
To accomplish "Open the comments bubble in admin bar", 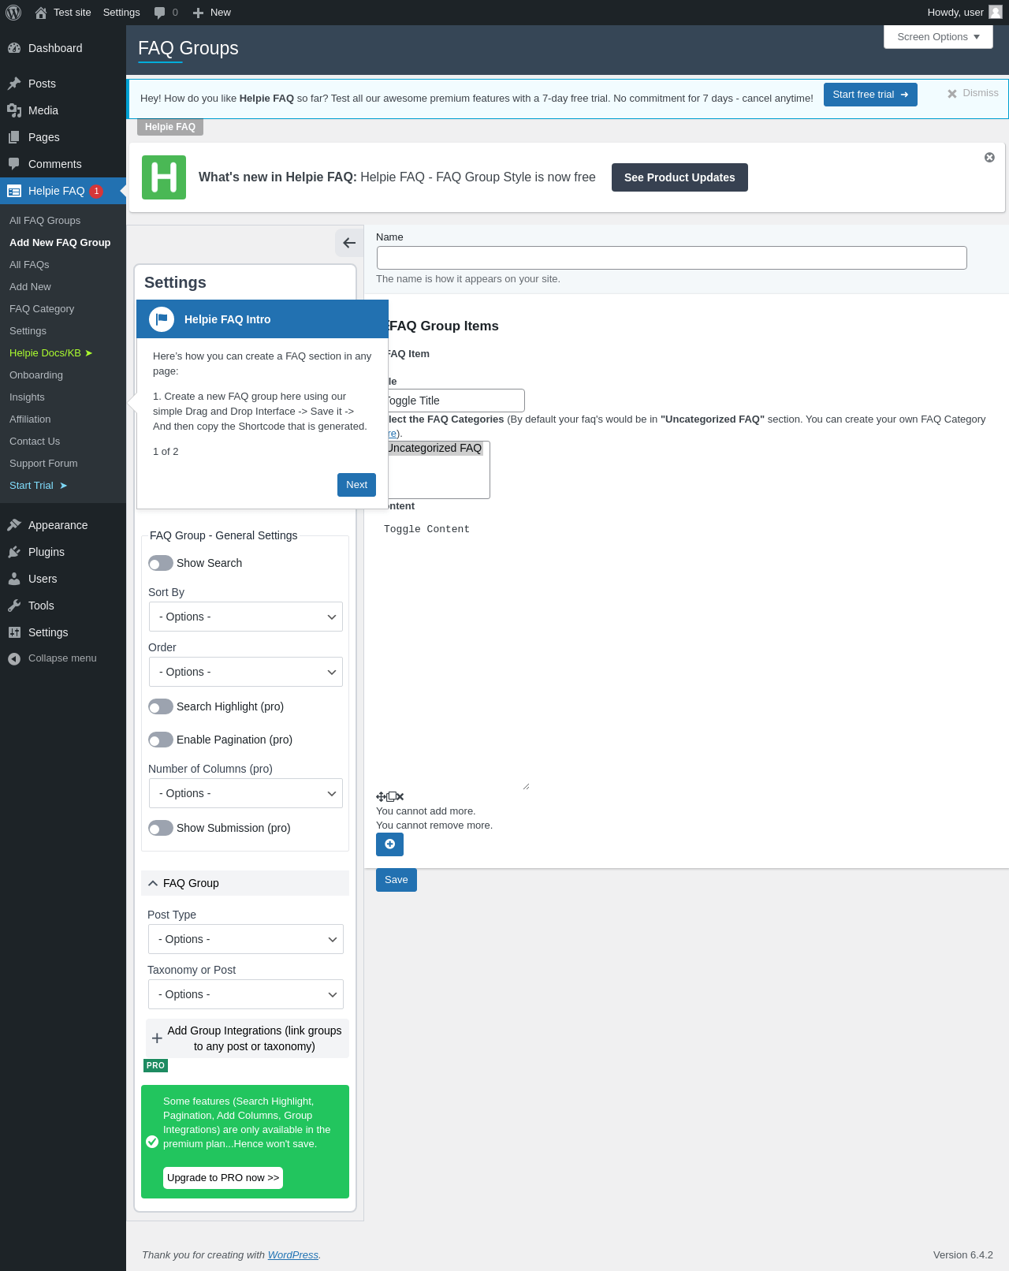I will tap(160, 13).
